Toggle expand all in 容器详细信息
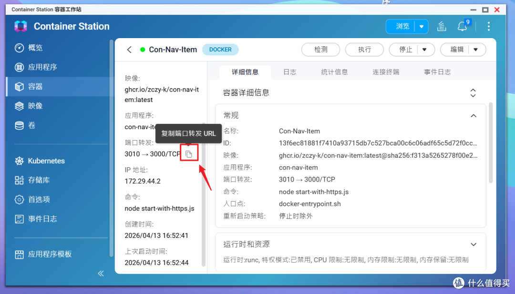The image size is (515, 294). [x=473, y=93]
